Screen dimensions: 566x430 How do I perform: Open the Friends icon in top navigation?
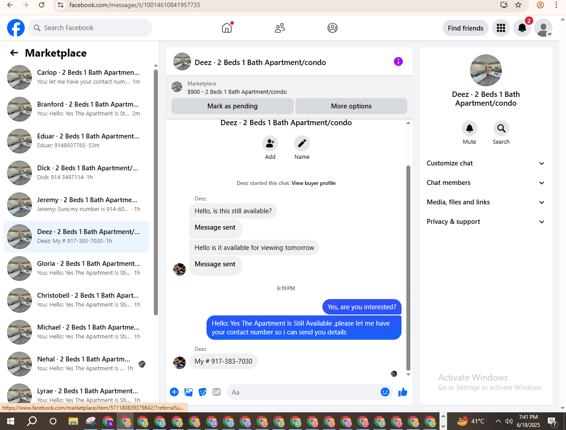280,28
